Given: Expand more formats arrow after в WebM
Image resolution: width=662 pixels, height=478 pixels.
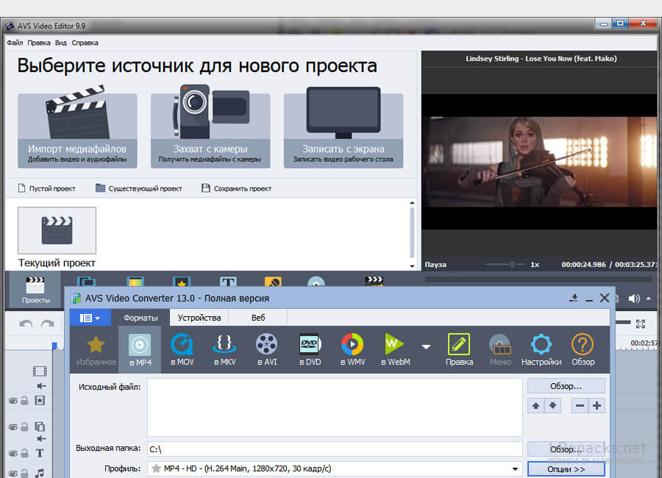Looking at the screenshot, I should (x=427, y=346).
